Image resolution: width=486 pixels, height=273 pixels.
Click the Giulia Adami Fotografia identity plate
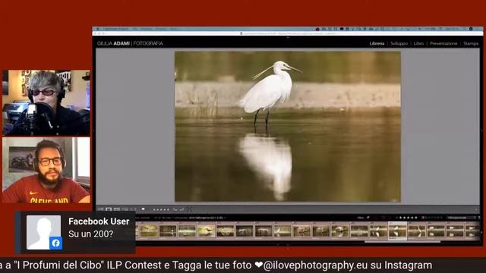coord(130,43)
